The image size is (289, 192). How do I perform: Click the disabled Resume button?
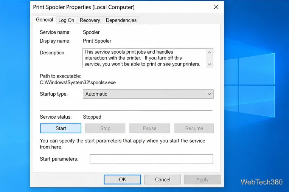coord(194,128)
